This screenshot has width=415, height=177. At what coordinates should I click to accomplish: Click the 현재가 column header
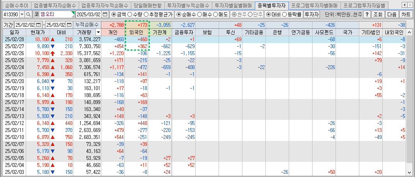[38, 33]
